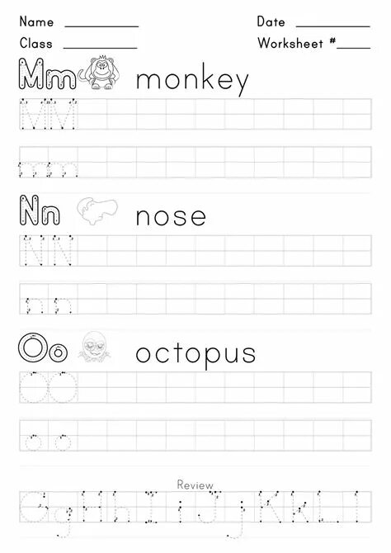Screen dimensions: 391x553
Task: Click the word octopus
Action: pyautogui.click(x=195, y=353)
